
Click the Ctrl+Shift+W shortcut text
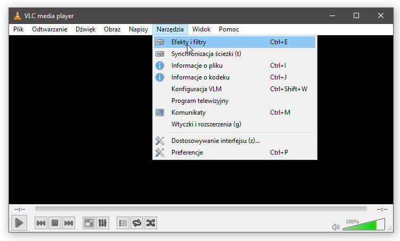tap(289, 89)
